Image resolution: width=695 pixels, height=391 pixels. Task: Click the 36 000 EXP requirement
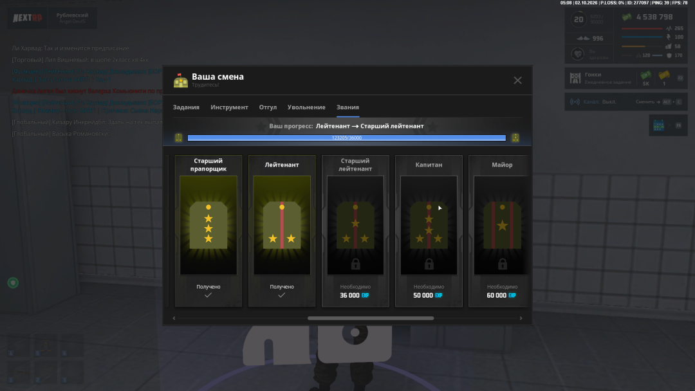(x=354, y=295)
